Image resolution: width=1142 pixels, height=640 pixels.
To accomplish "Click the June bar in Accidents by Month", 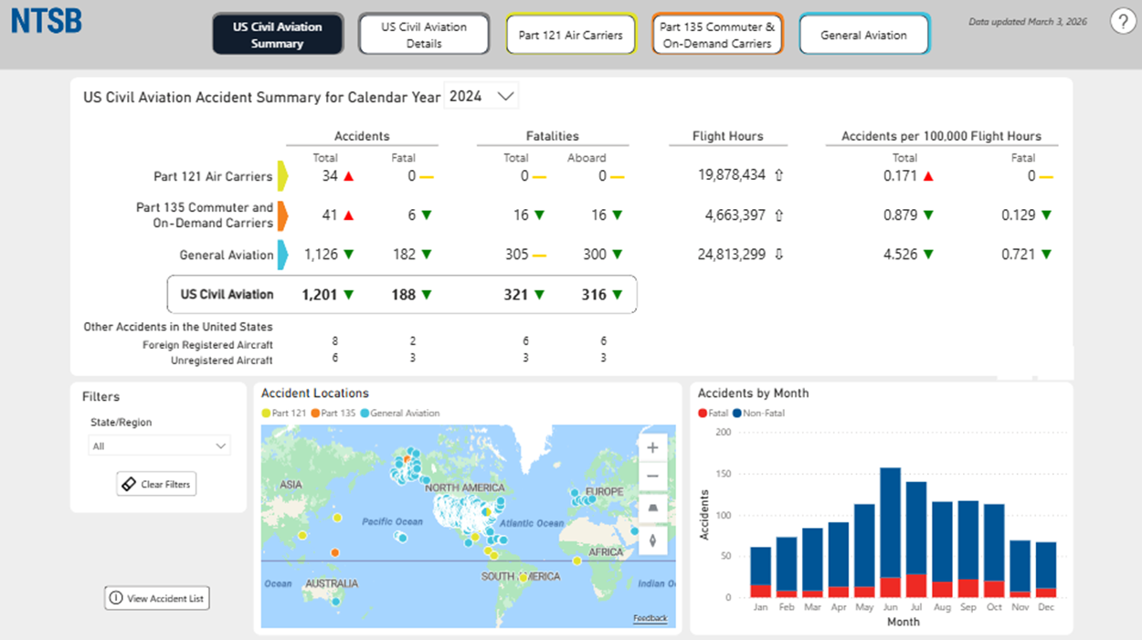I will point(890,532).
